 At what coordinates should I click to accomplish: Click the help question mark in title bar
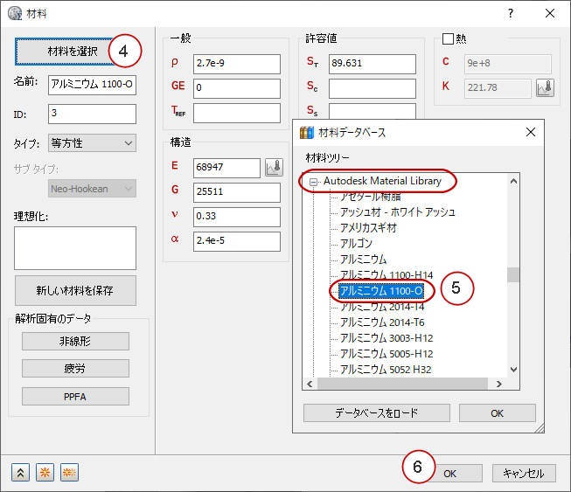[x=511, y=13]
